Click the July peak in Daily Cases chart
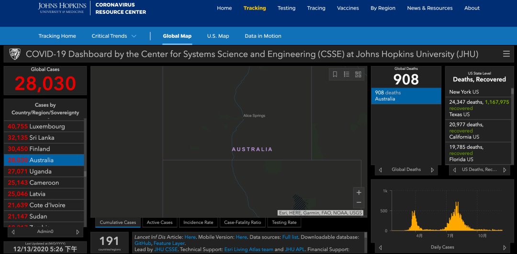This screenshot has width=517, height=254. click(x=457, y=216)
